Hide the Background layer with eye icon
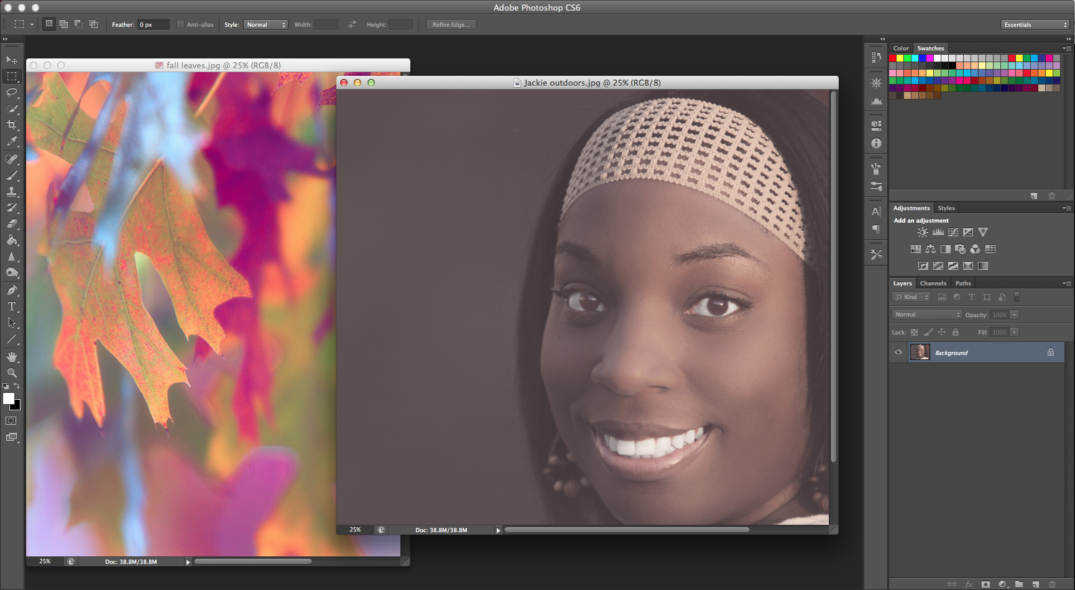The height and width of the screenshot is (590, 1075). 898,353
